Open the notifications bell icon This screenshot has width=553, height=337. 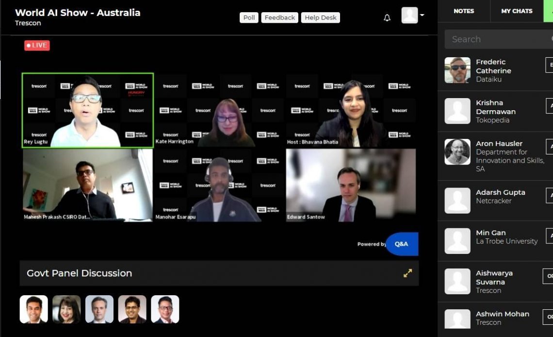click(x=387, y=17)
